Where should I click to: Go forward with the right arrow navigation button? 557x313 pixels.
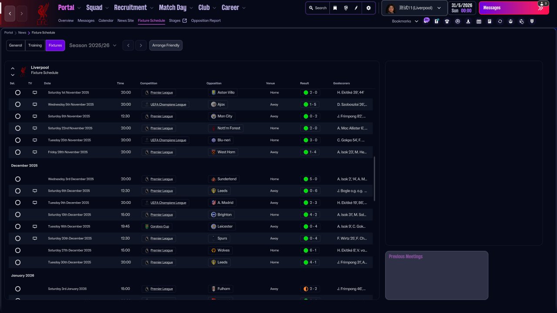click(22, 13)
